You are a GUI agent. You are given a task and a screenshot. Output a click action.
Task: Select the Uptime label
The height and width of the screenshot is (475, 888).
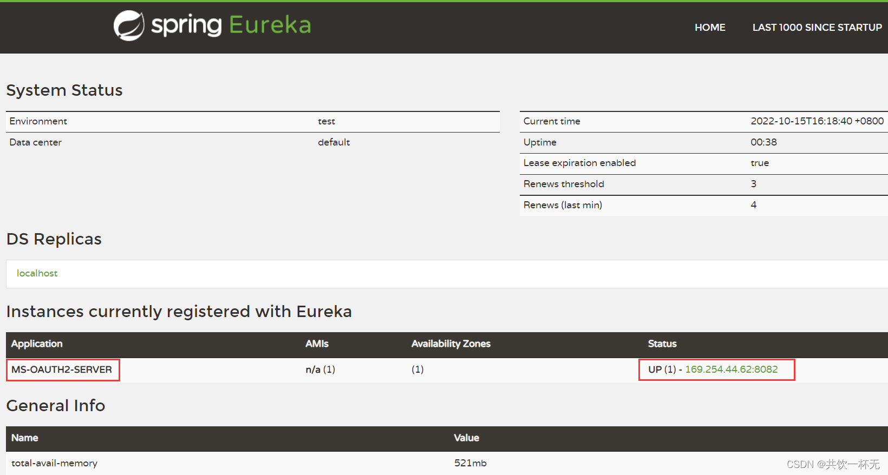click(x=540, y=142)
